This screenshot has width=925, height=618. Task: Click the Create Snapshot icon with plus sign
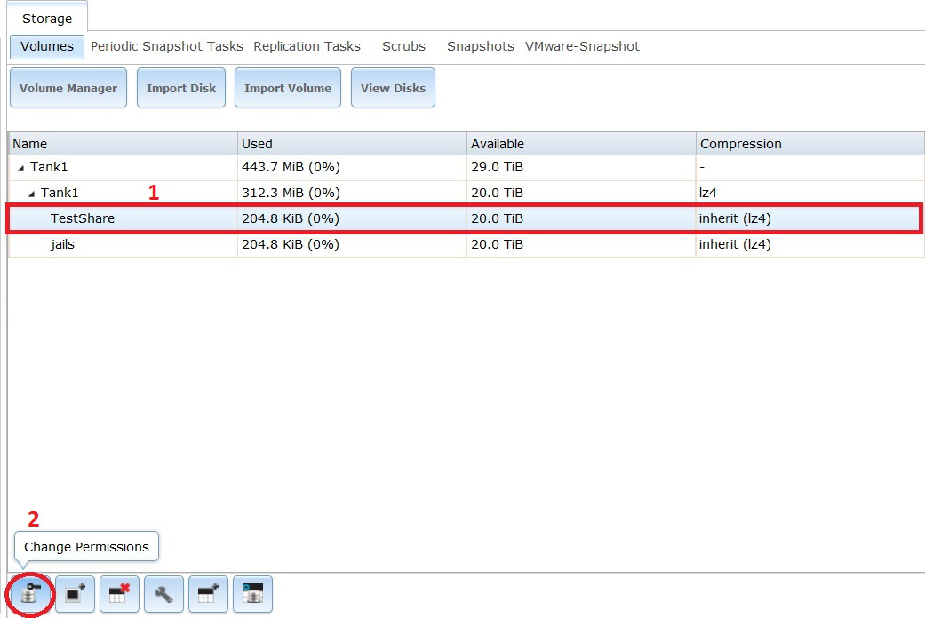pos(75,595)
